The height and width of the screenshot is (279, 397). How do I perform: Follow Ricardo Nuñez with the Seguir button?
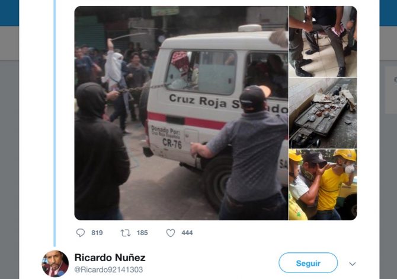[x=308, y=263]
